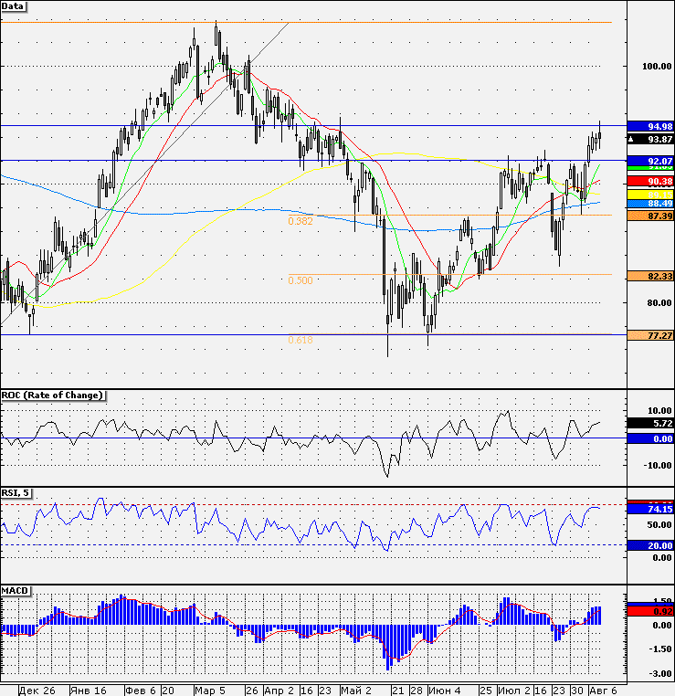Screen dimensions: 675x696
Task: Select the Мар 5 date on time axis
Action: pyautogui.click(x=210, y=691)
